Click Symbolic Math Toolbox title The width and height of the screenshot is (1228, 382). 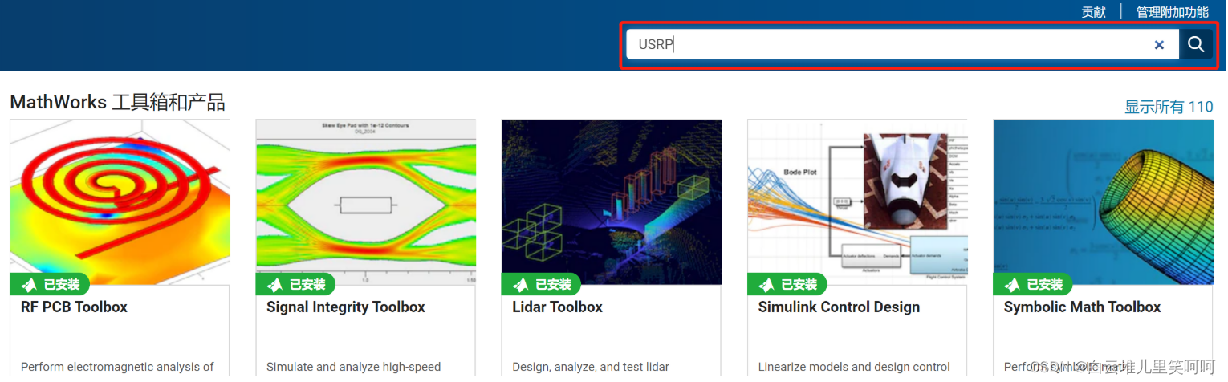pyautogui.click(x=1082, y=307)
